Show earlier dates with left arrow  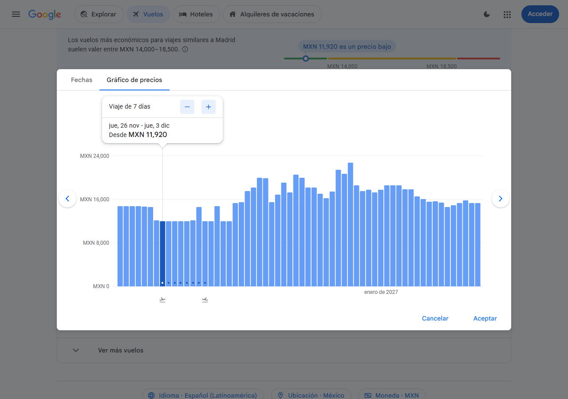(67, 199)
